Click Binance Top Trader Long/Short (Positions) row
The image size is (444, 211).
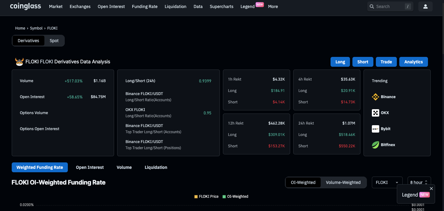click(x=168, y=145)
